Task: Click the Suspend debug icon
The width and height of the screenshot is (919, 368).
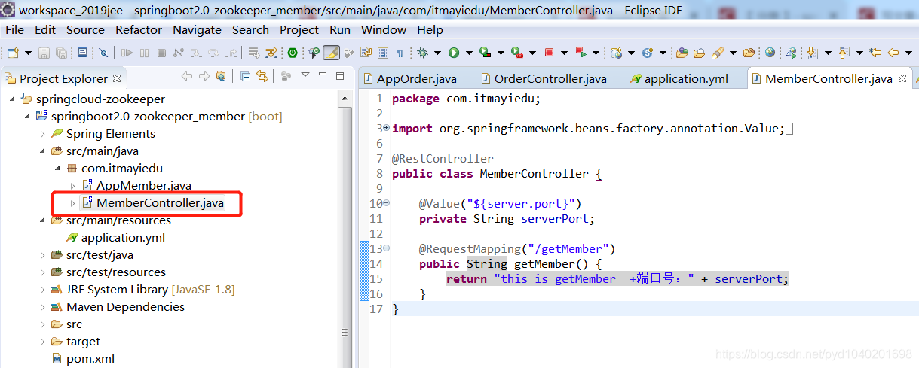Action: coord(144,53)
